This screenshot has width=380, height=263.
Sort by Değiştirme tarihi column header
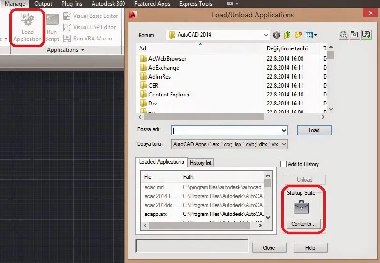pos(292,48)
